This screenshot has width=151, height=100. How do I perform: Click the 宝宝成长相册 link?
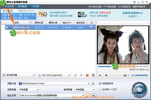(66, 16)
